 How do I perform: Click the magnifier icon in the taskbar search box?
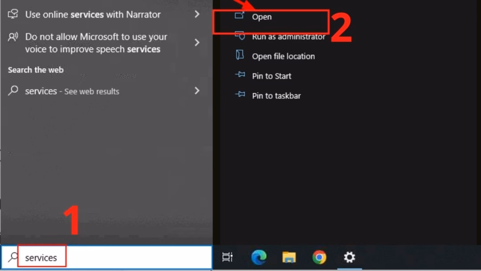13,257
